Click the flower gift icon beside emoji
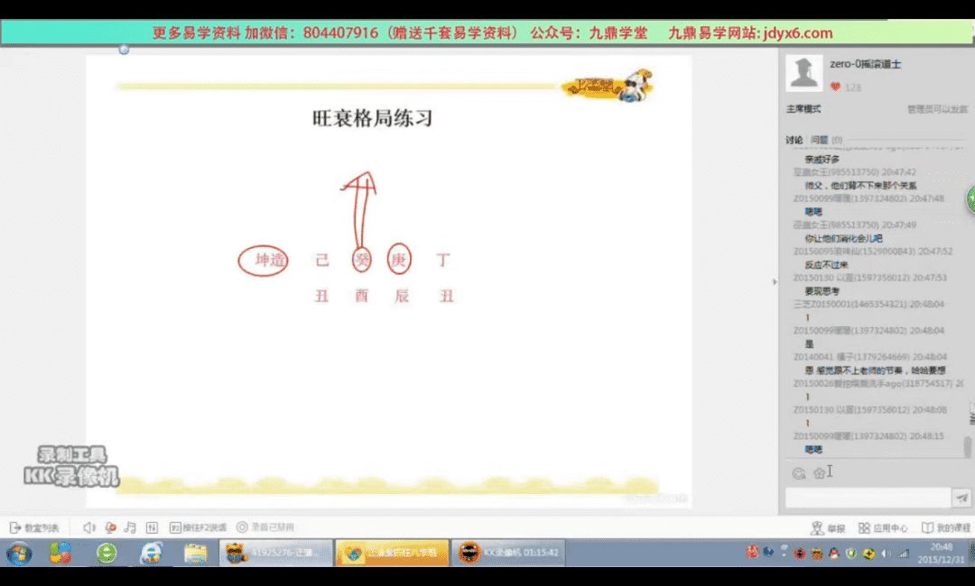975x586 pixels. pyautogui.click(x=818, y=473)
